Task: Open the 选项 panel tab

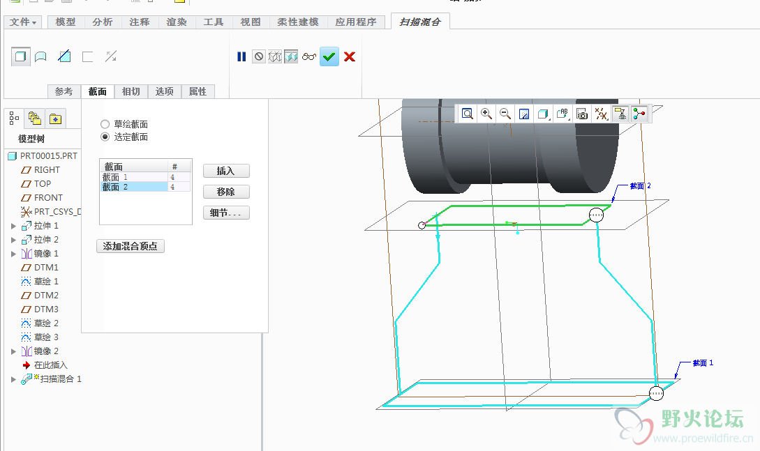Action: 164,91
